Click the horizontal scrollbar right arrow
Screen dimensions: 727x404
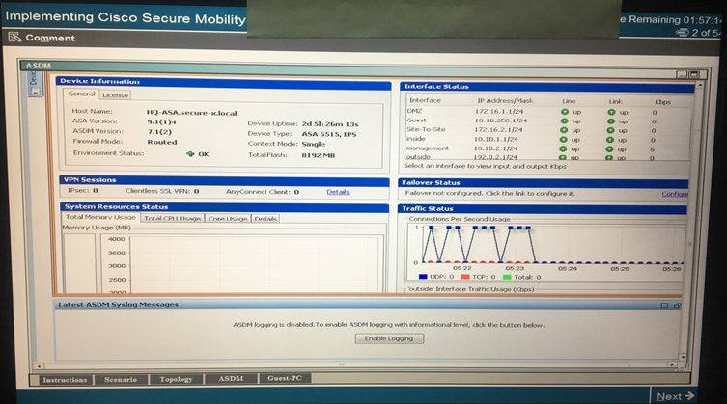point(672,365)
